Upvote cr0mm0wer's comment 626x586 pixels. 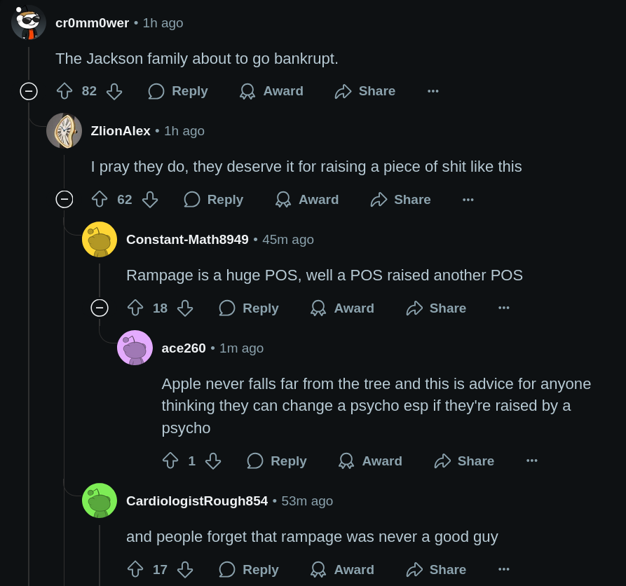pyautogui.click(x=64, y=91)
